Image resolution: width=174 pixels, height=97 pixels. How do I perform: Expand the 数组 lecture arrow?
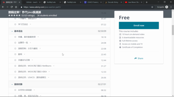pyautogui.click(x=24, y=54)
